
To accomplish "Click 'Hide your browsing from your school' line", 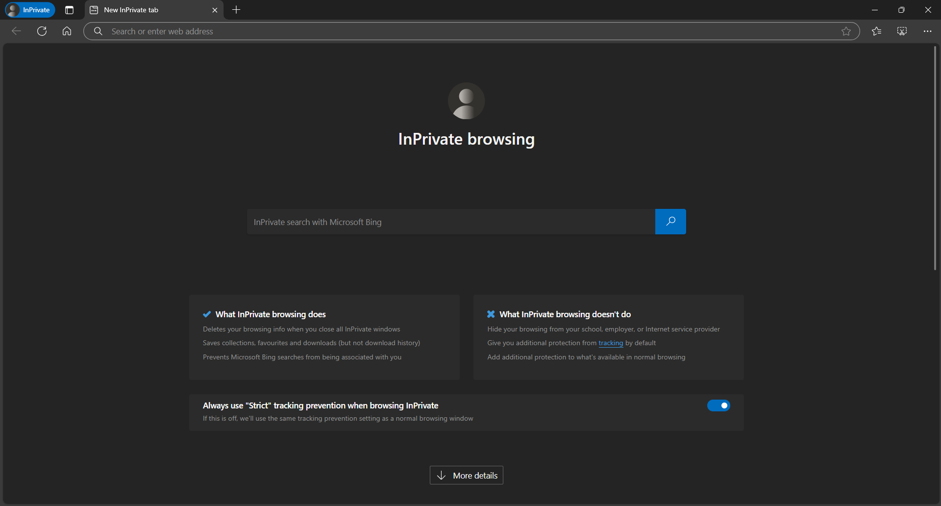I will click(603, 329).
